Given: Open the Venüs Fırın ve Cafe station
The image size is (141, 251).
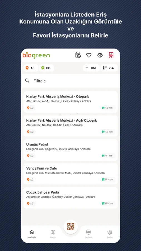Looking at the screenshot, I should point(71,174).
